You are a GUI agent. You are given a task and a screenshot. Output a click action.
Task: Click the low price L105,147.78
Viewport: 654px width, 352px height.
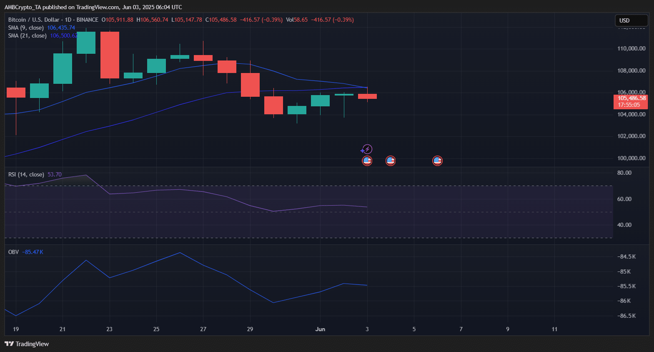tap(187, 20)
